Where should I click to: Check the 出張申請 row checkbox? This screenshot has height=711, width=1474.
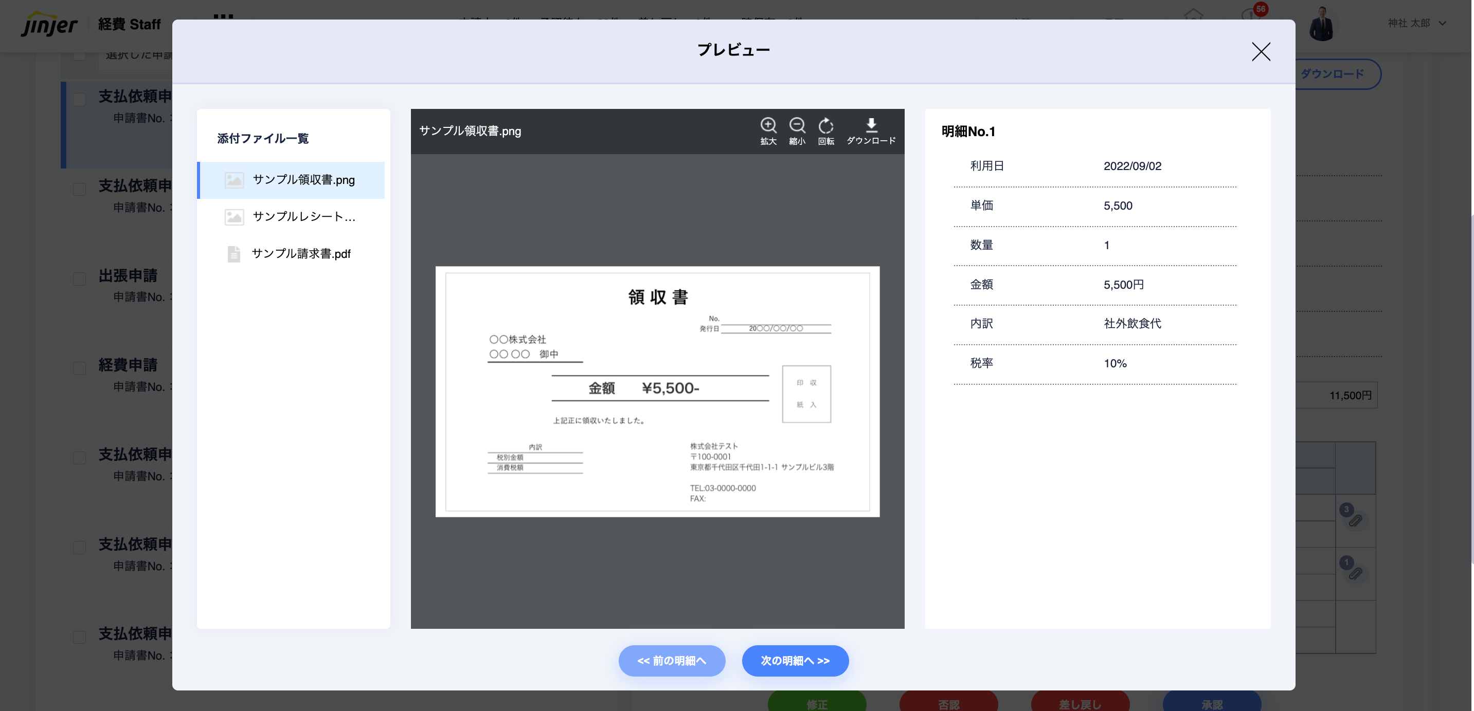coord(80,279)
